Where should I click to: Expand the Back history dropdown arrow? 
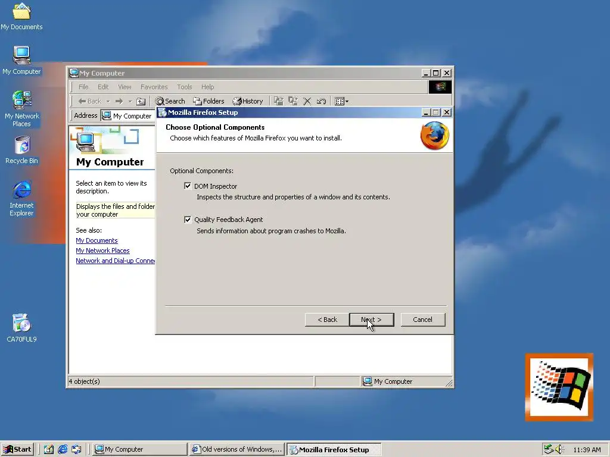click(108, 101)
